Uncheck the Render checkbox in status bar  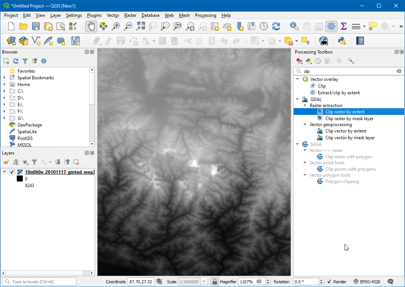click(x=329, y=282)
